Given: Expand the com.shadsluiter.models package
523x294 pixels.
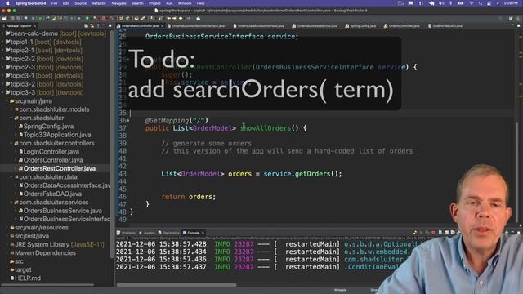Looking at the screenshot, I should coord(11,109).
